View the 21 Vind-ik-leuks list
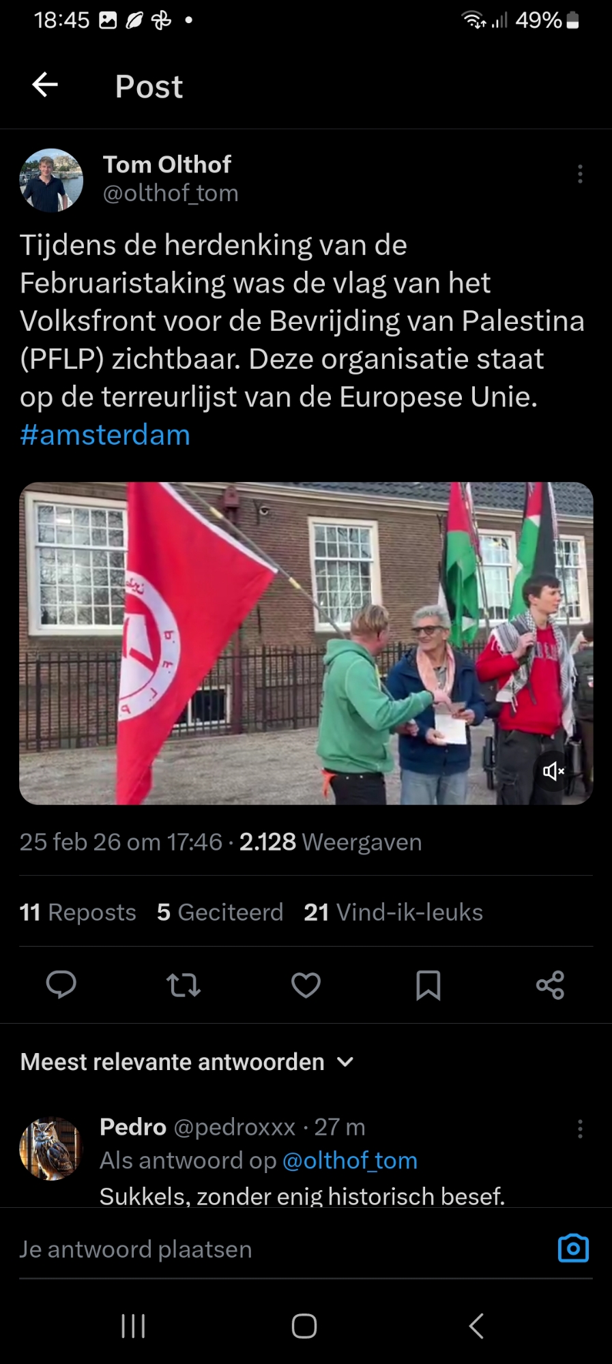The height and width of the screenshot is (1364, 612). tap(393, 912)
